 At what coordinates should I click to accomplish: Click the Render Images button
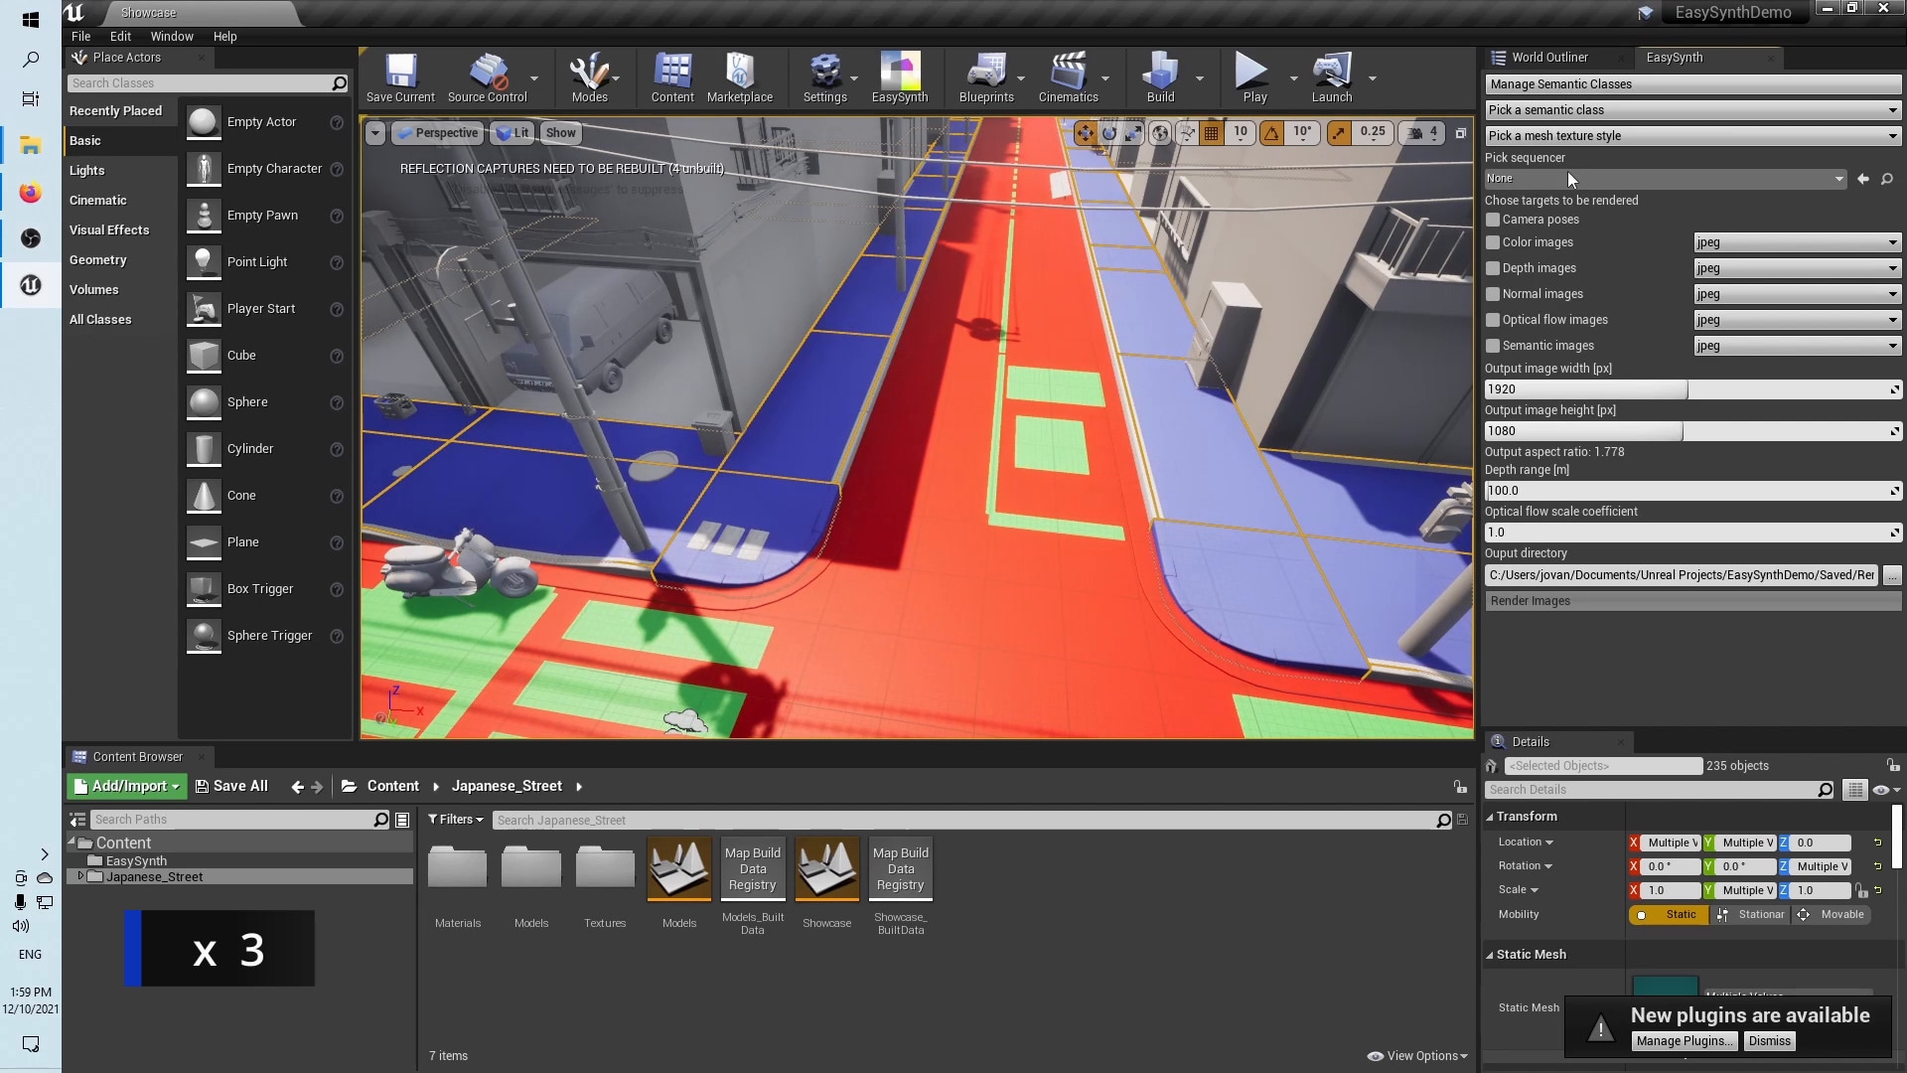1692,601
